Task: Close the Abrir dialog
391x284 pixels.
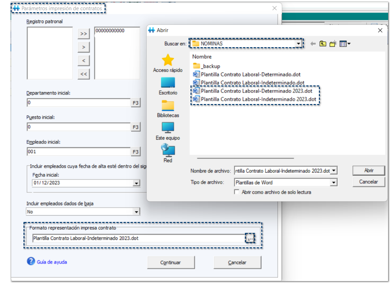Action: 380,31
